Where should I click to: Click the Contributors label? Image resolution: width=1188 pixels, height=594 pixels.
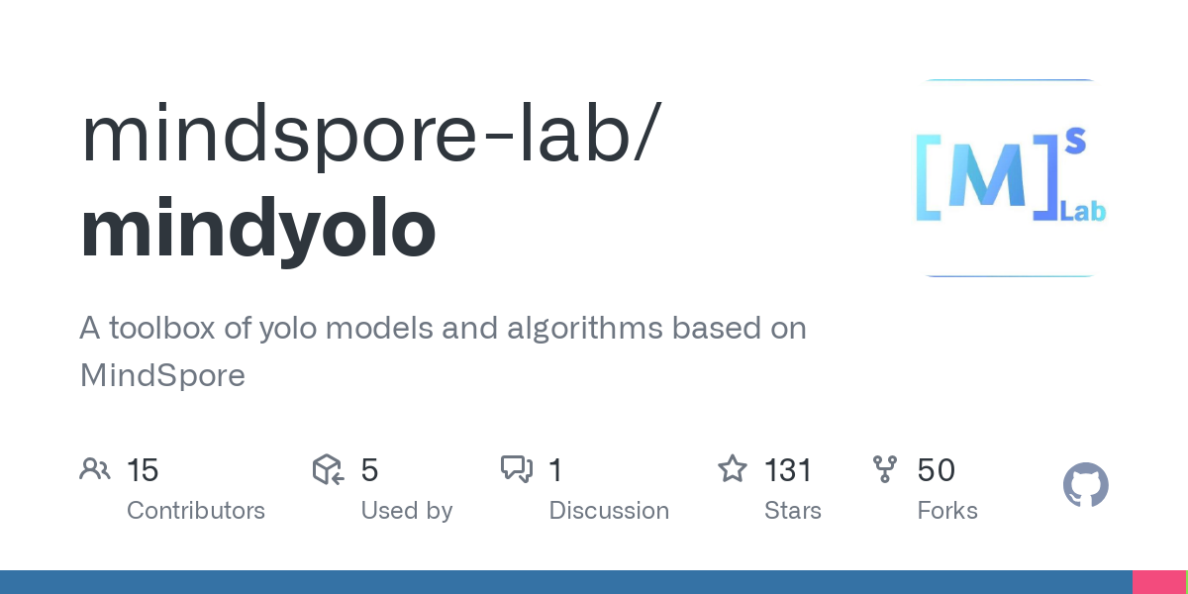click(196, 511)
